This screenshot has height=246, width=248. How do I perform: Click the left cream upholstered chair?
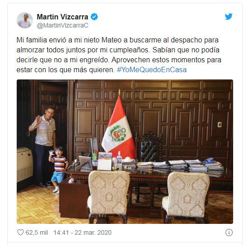pyautogui.click(x=108, y=197)
